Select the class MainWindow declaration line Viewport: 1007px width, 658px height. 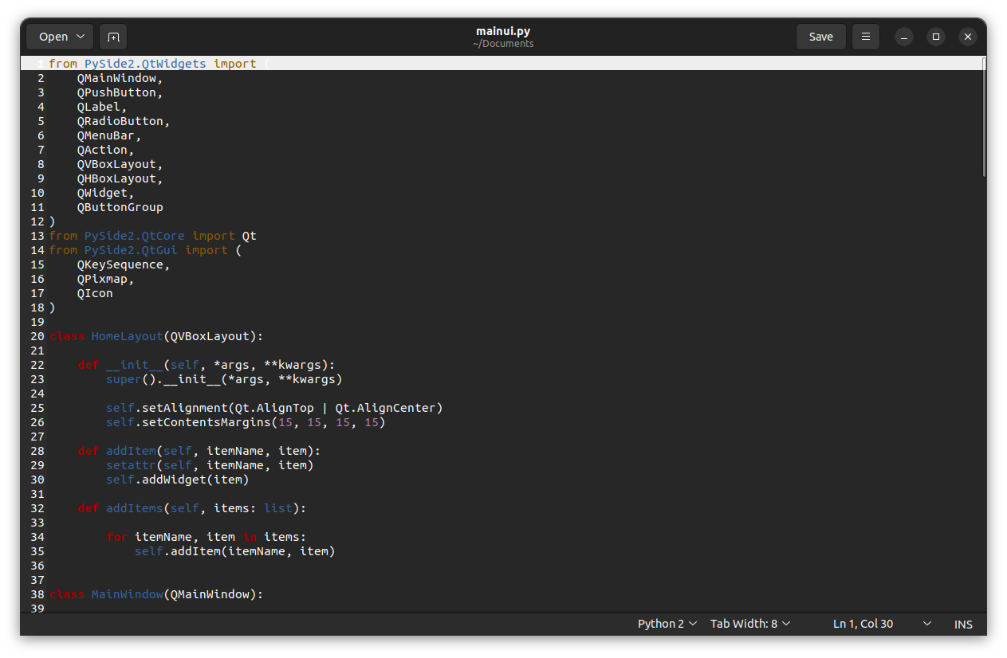coord(156,594)
